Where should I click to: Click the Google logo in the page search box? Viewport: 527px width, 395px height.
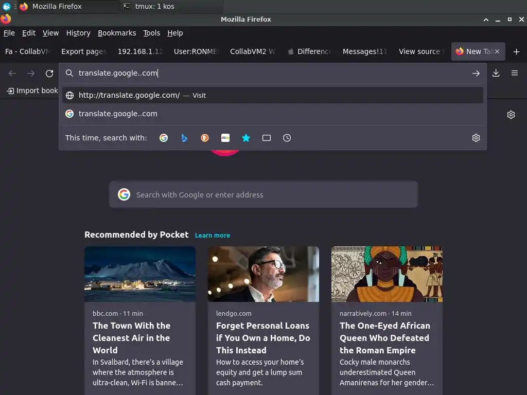coord(124,194)
